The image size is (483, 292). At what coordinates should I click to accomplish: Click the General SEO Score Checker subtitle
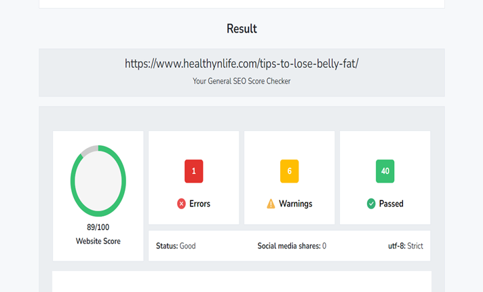tap(241, 81)
